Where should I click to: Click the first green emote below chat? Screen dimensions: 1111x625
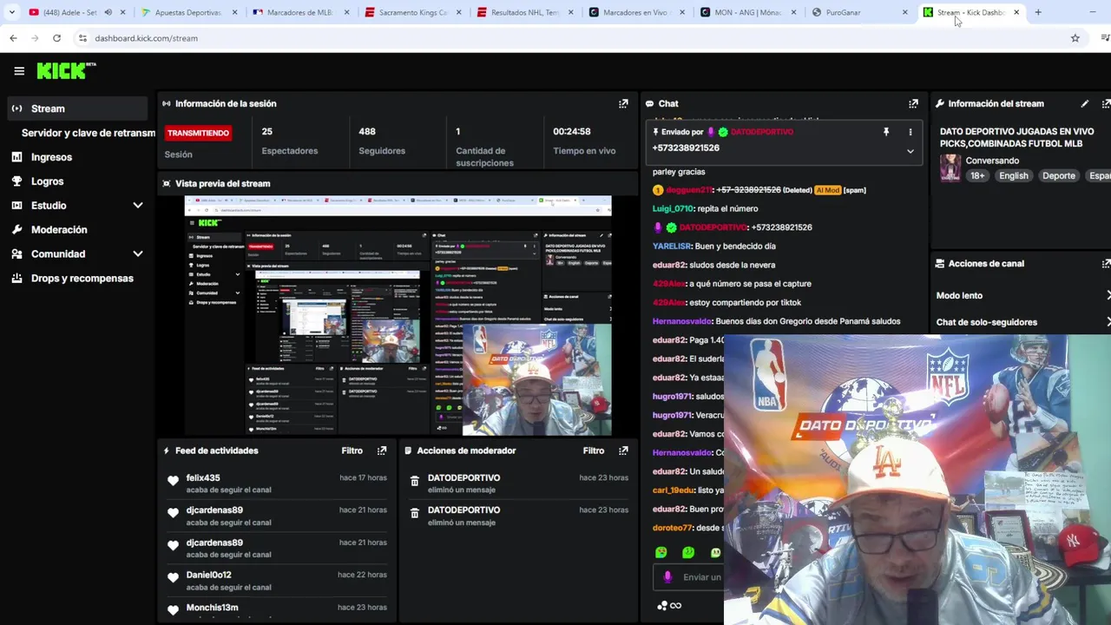pos(661,552)
